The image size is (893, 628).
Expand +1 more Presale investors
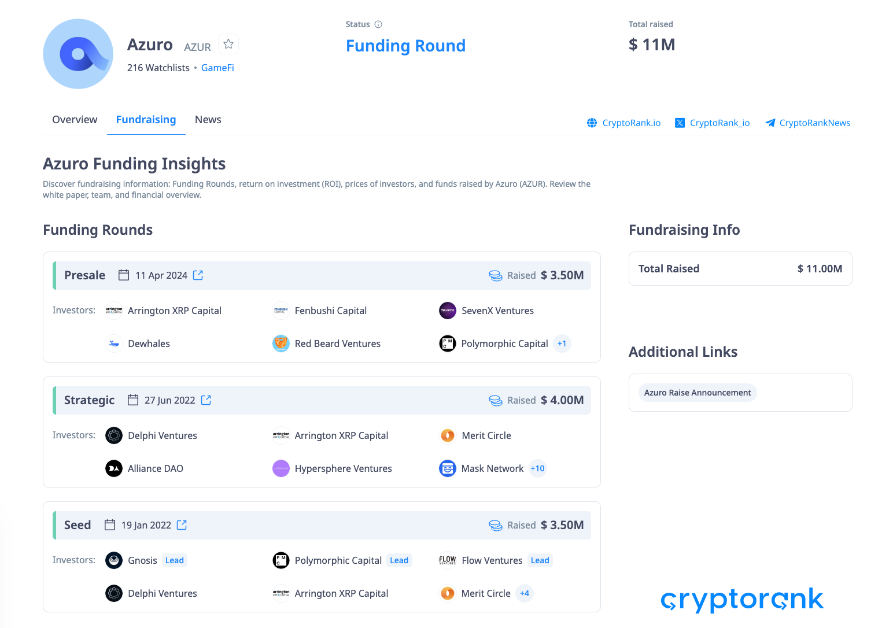[x=562, y=343]
